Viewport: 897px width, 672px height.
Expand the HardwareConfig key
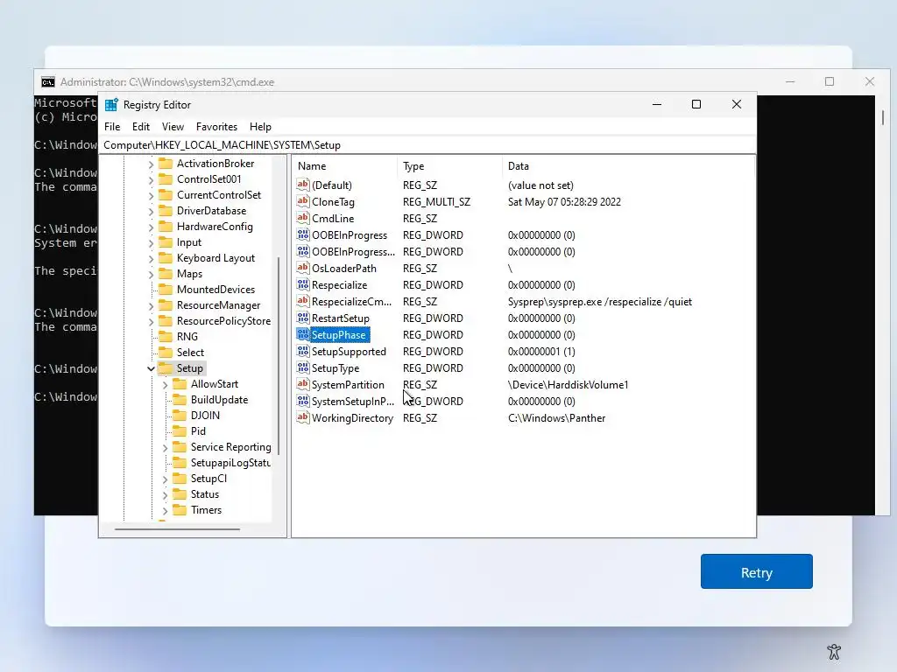tap(151, 227)
